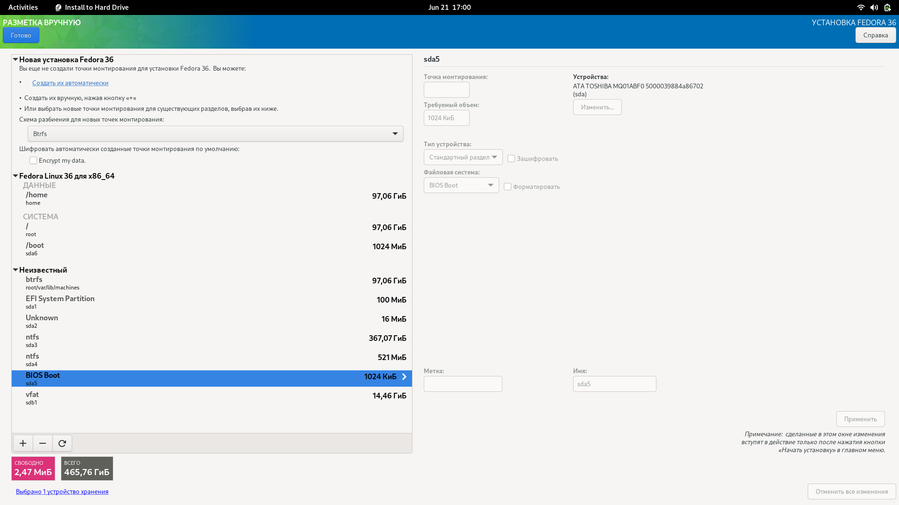899x505 pixels.
Task: Select the EFI System Partition sda1 row
Action: pyautogui.click(x=212, y=302)
